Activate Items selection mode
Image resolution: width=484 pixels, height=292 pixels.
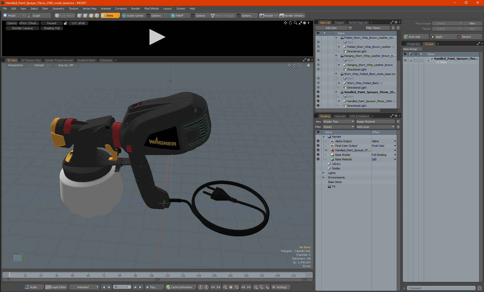click(110, 16)
